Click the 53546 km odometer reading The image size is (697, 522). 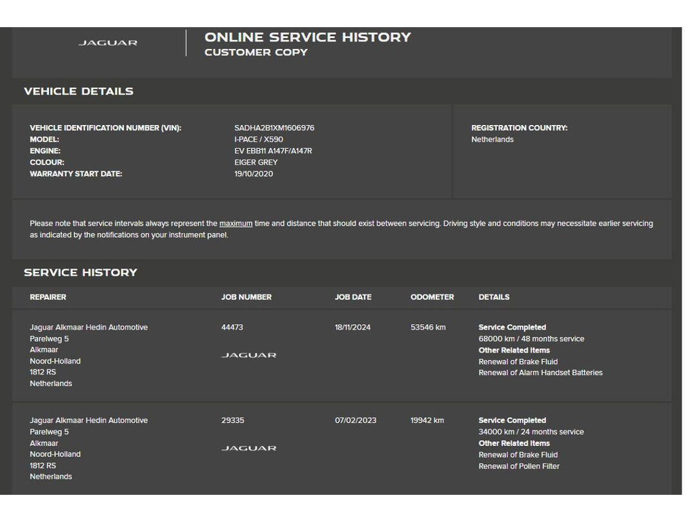coord(428,327)
